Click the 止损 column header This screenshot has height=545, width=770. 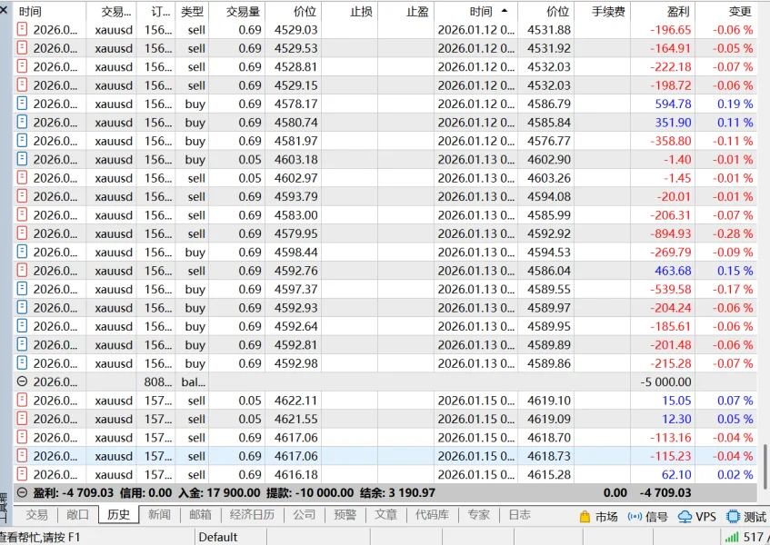pos(350,11)
